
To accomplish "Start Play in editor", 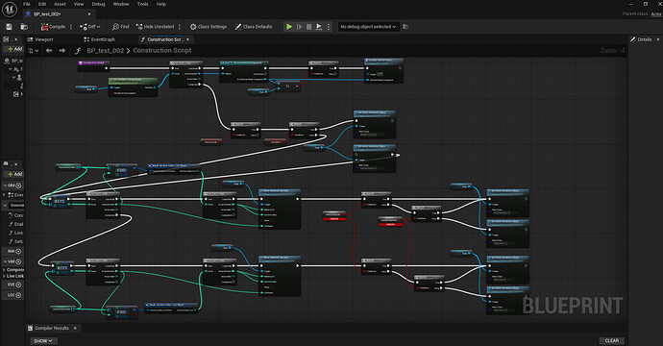I will point(289,27).
